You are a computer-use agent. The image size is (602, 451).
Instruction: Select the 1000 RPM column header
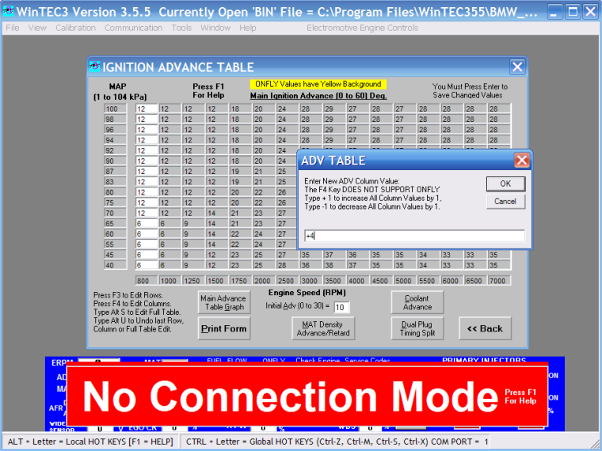170,281
